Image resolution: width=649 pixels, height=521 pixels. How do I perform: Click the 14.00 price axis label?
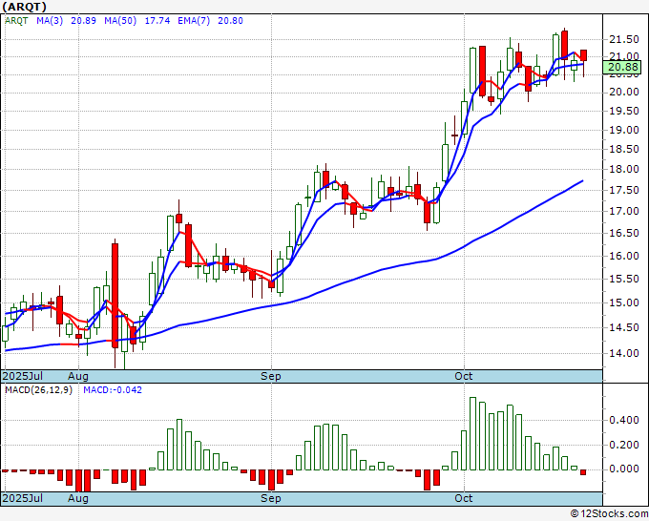[x=624, y=353]
